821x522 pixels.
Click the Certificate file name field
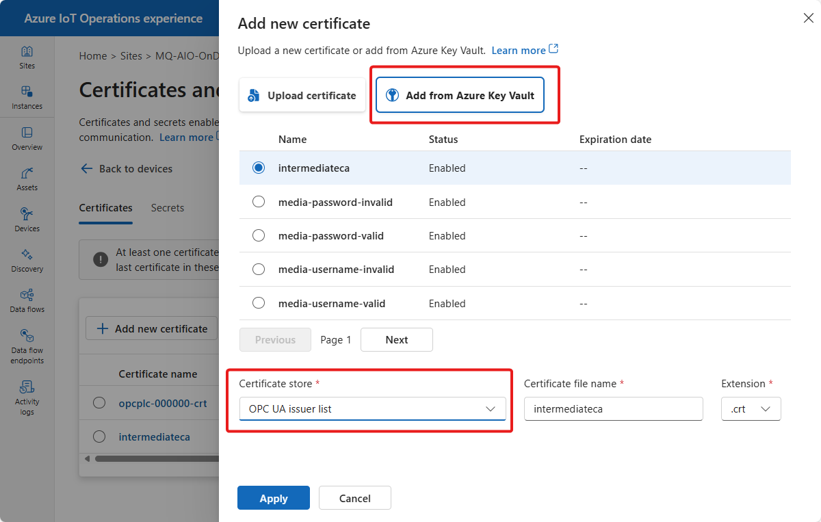click(x=614, y=408)
